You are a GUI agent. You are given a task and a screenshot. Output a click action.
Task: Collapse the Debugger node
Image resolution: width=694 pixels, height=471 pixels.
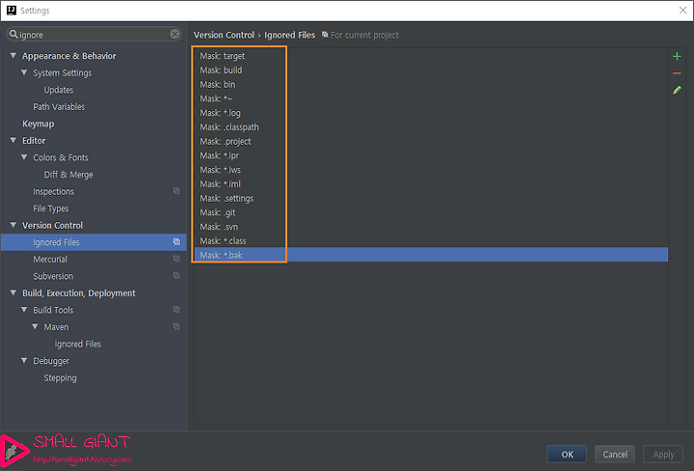24,360
